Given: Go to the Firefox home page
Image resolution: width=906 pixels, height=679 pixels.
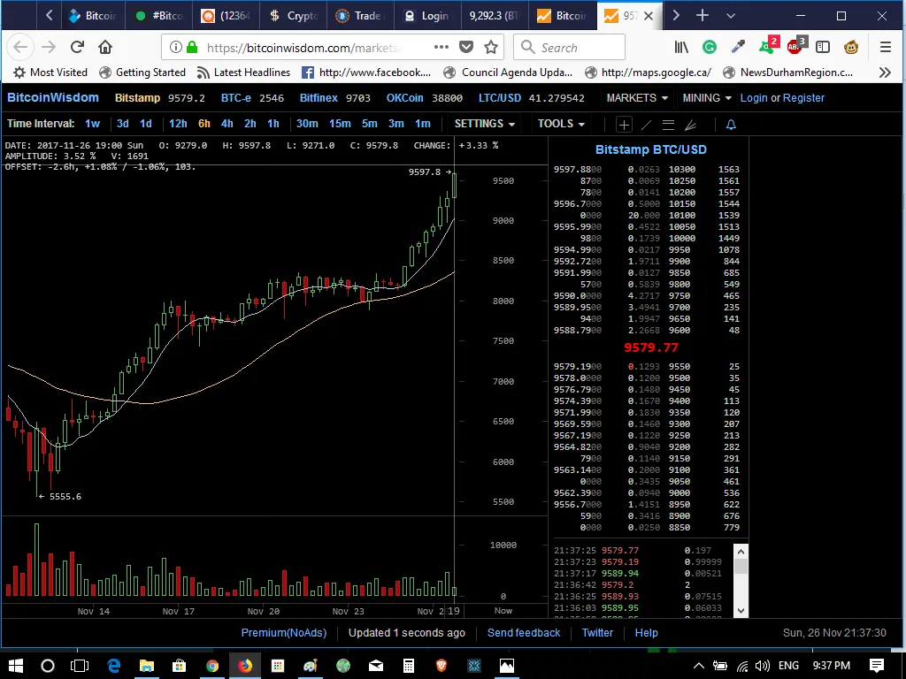Looking at the screenshot, I should [x=105, y=48].
